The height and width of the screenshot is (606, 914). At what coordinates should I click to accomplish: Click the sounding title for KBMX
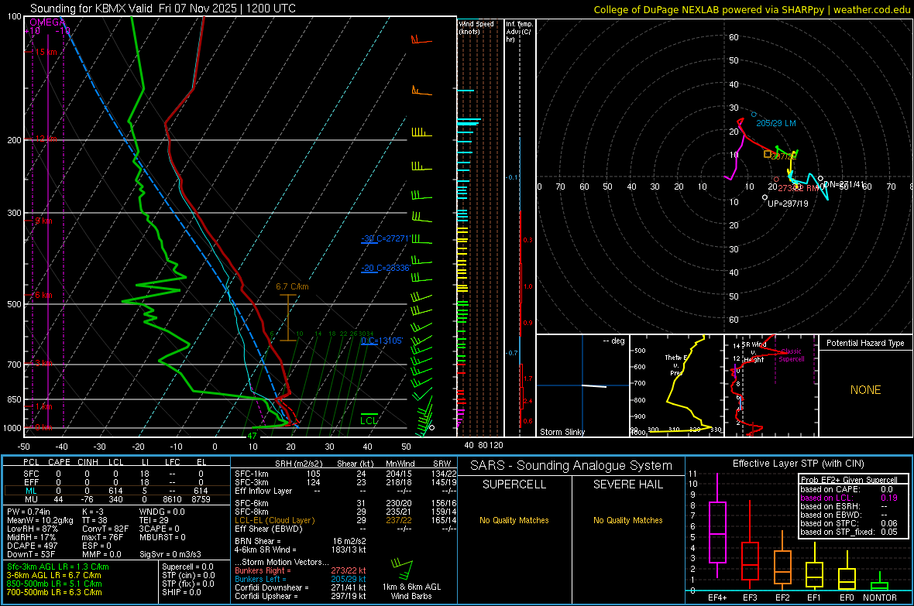(x=163, y=9)
